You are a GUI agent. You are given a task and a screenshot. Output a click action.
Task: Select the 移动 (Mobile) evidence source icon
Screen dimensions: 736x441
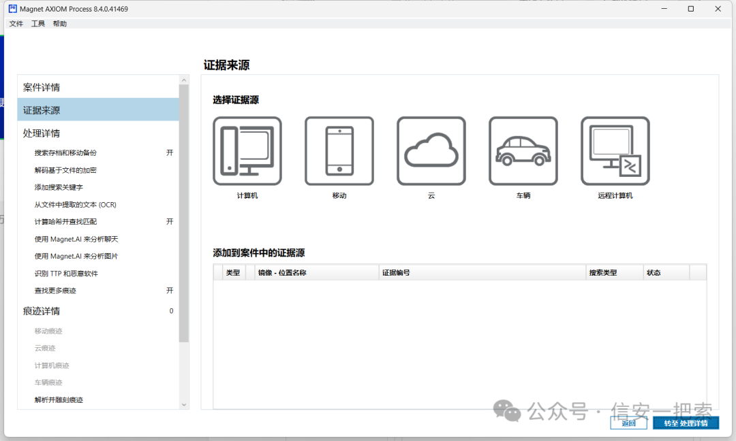point(339,151)
